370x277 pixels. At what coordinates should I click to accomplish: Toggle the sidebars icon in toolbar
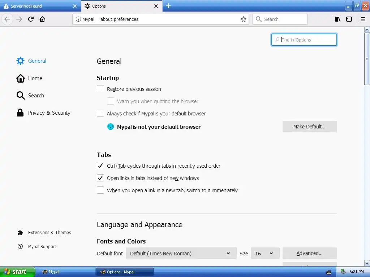(x=349, y=19)
